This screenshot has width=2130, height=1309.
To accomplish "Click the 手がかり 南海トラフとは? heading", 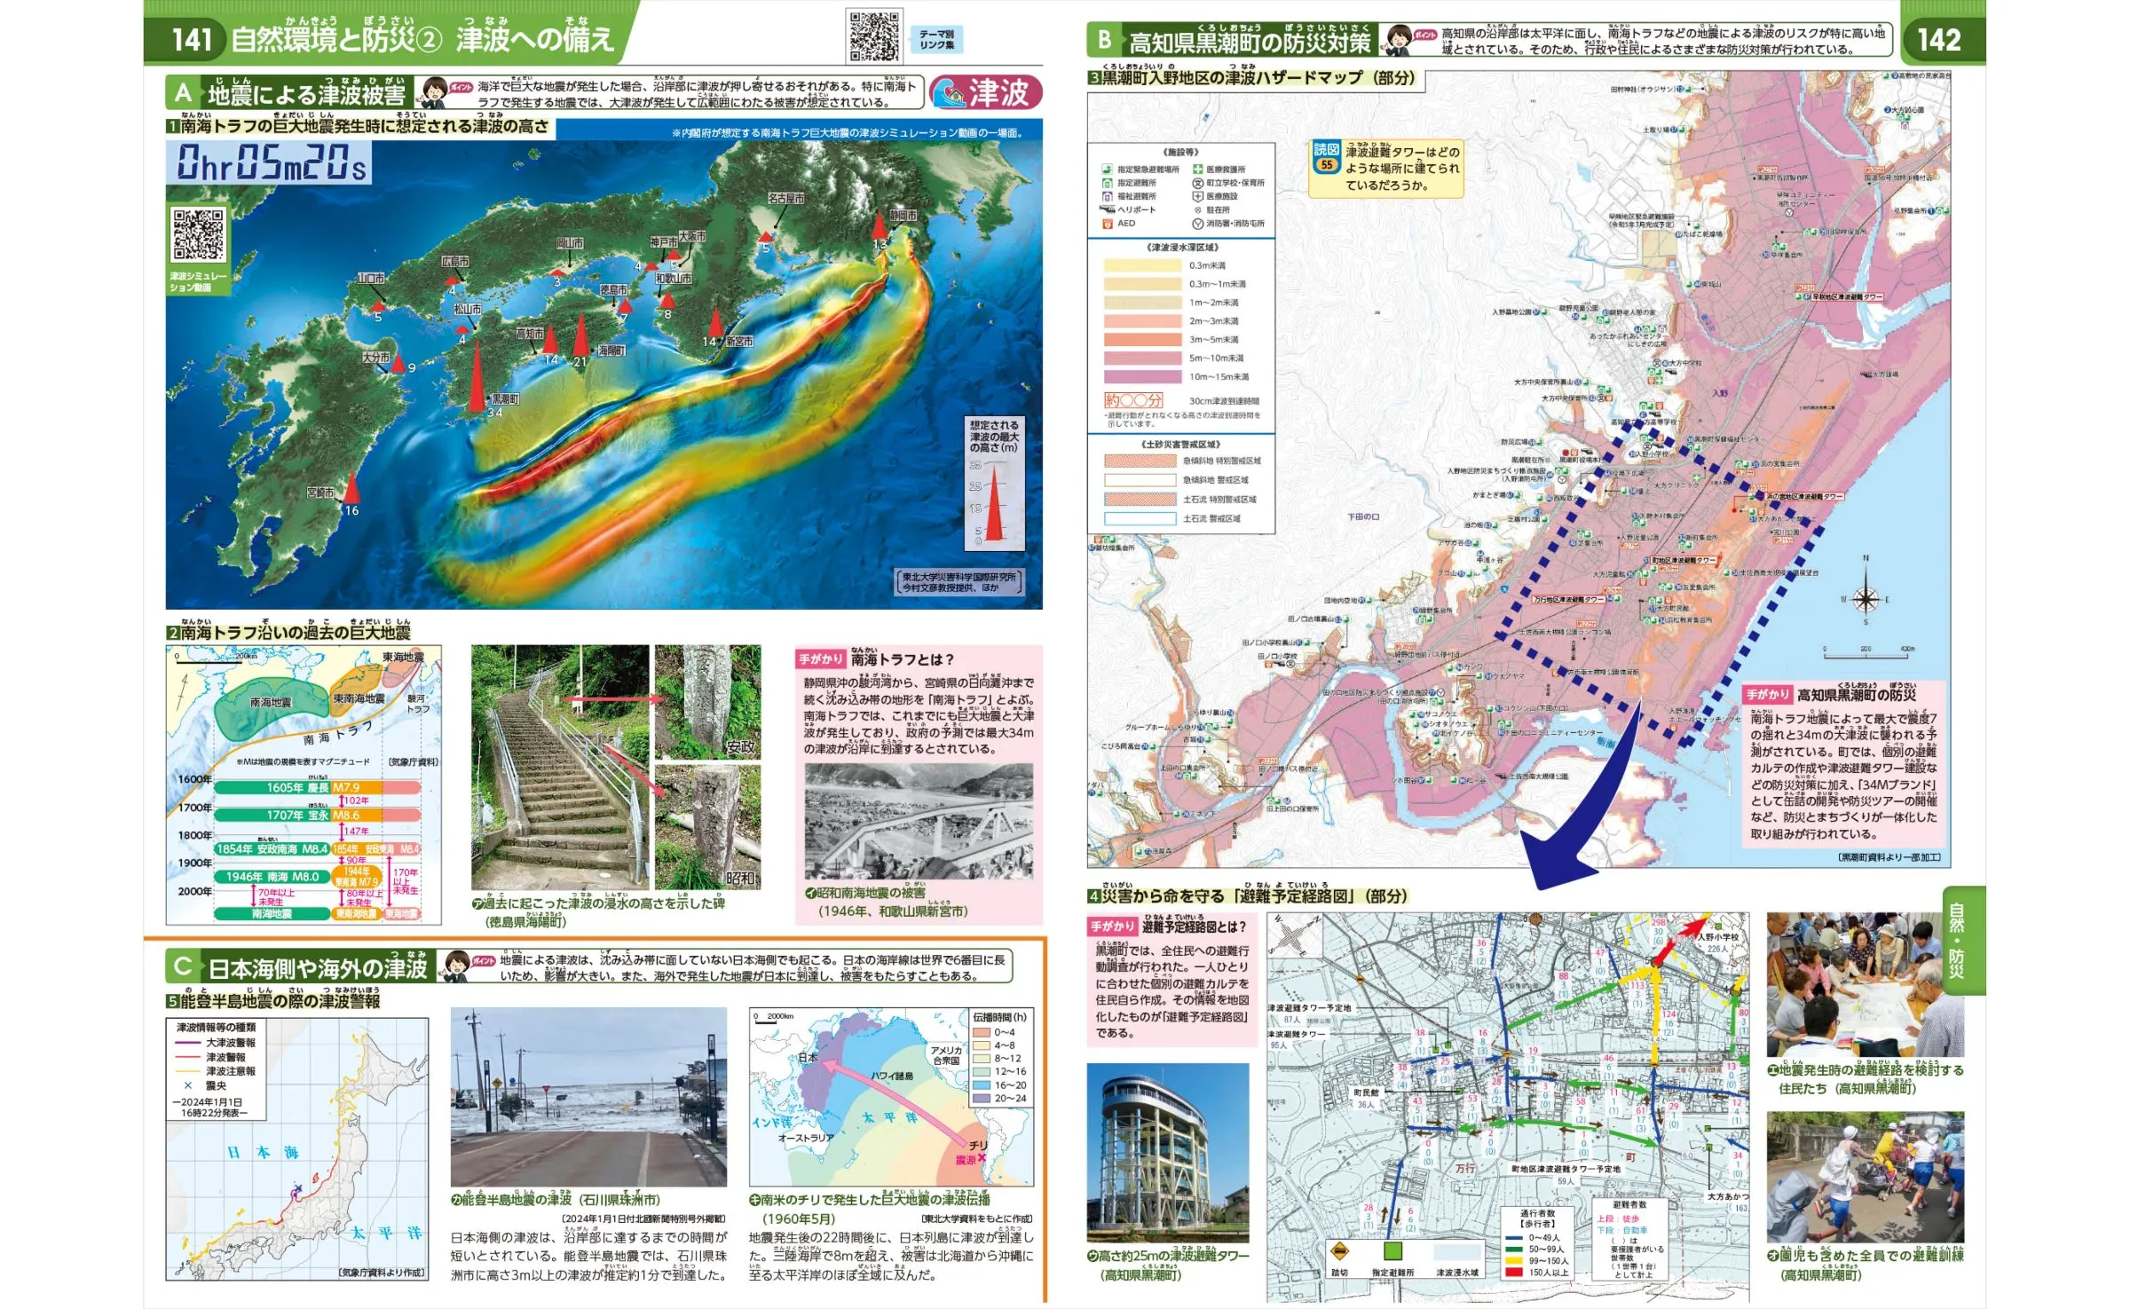I will [x=875, y=659].
